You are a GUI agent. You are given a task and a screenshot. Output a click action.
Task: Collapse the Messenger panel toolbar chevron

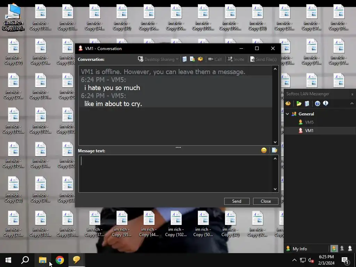click(352, 104)
